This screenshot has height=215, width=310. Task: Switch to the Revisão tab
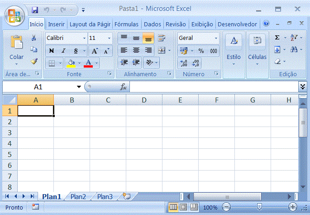pos(176,24)
